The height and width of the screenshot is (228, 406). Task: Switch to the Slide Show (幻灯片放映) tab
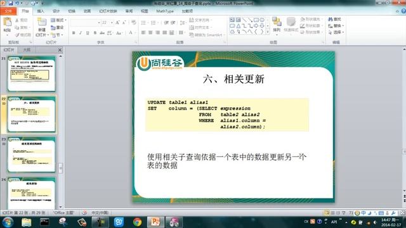point(108,11)
